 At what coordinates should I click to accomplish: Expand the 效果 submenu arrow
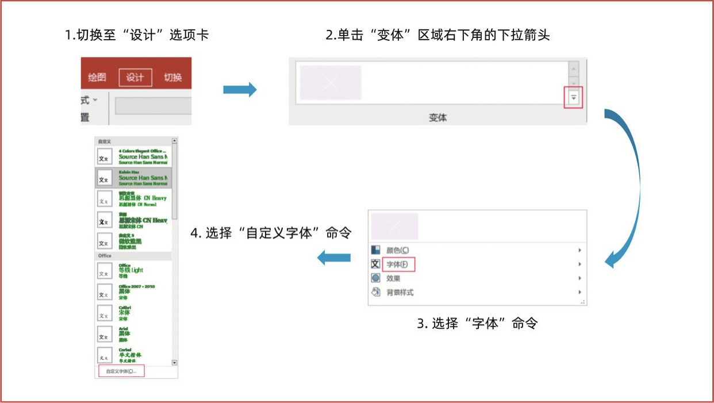(x=579, y=278)
